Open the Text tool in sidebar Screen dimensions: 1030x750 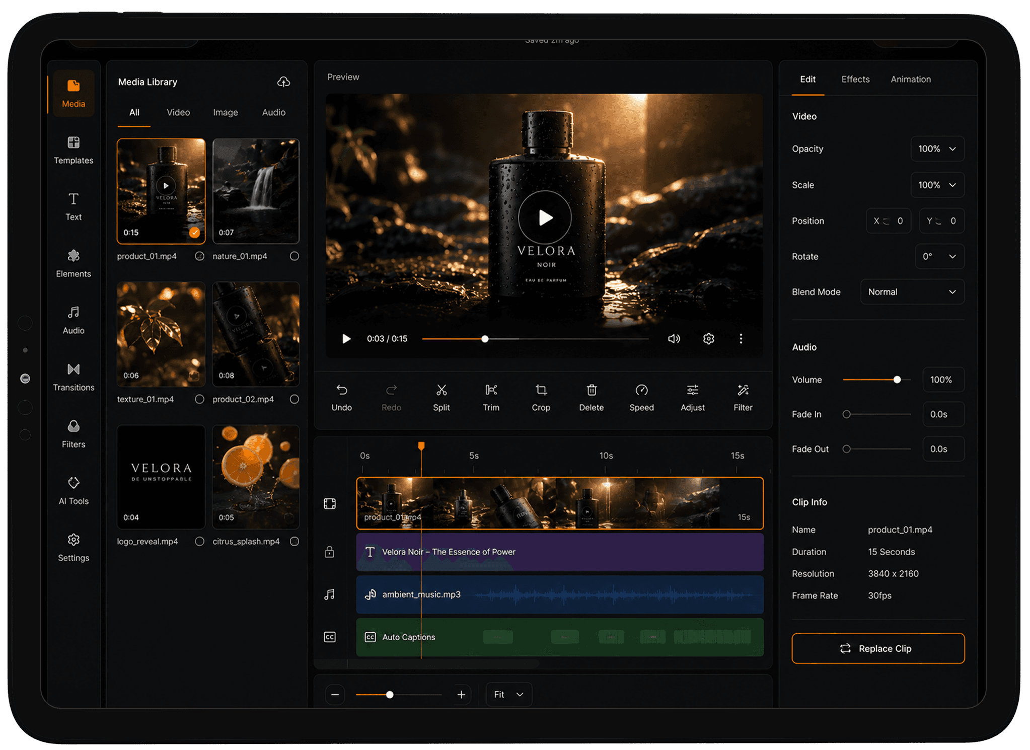click(x=73, y=206)
